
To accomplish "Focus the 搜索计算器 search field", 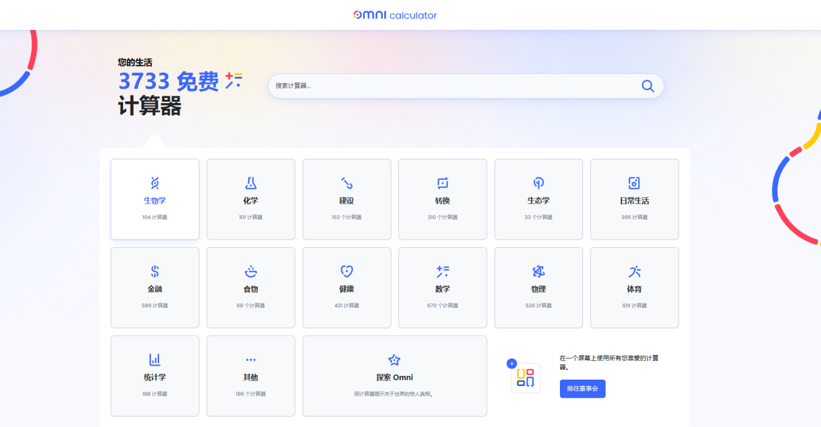I will pyautogui.click(x=466, y=86).
